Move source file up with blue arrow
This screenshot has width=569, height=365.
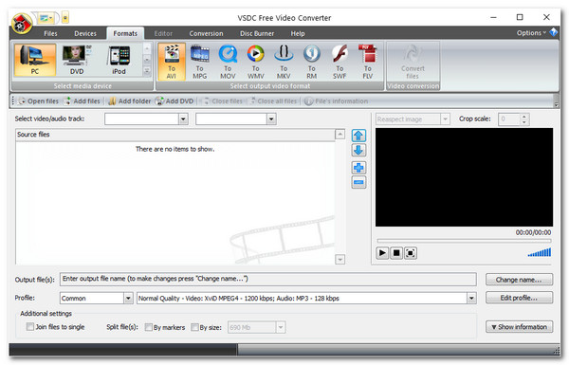358,136
